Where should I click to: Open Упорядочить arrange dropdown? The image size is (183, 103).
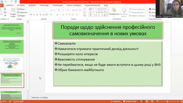pyautogui.click(x=114, y=12)
